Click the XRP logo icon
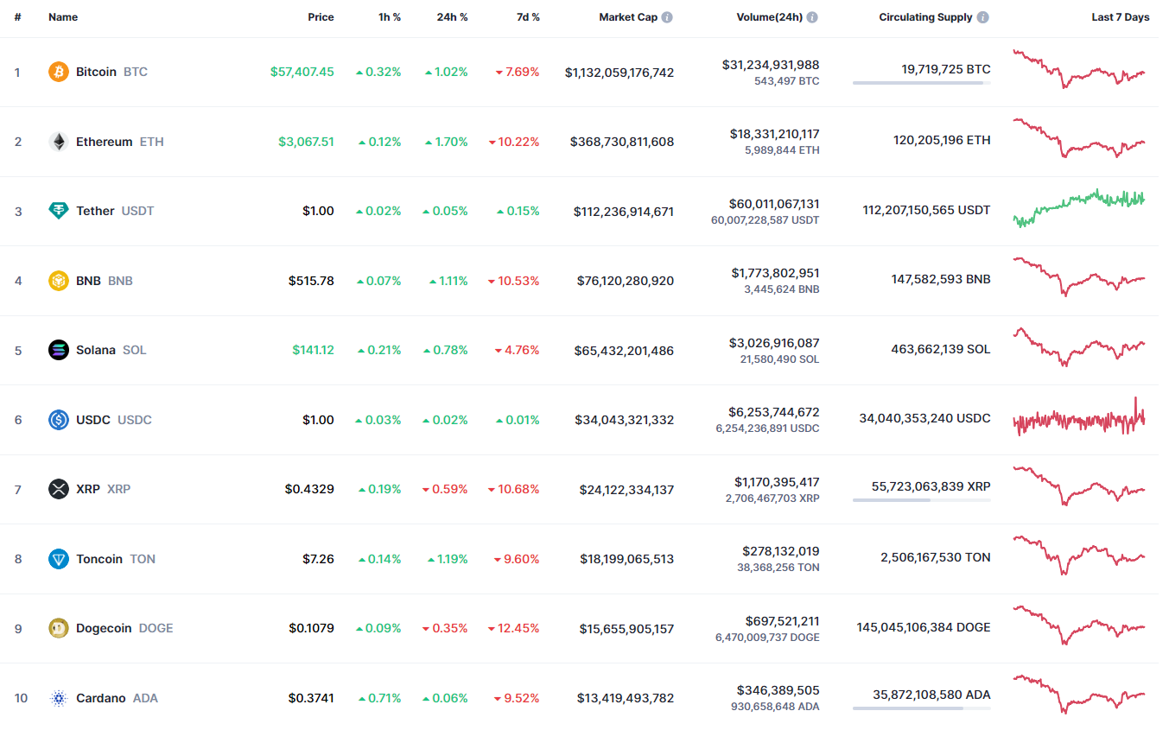1169x730 pixels. coord(59,489)
